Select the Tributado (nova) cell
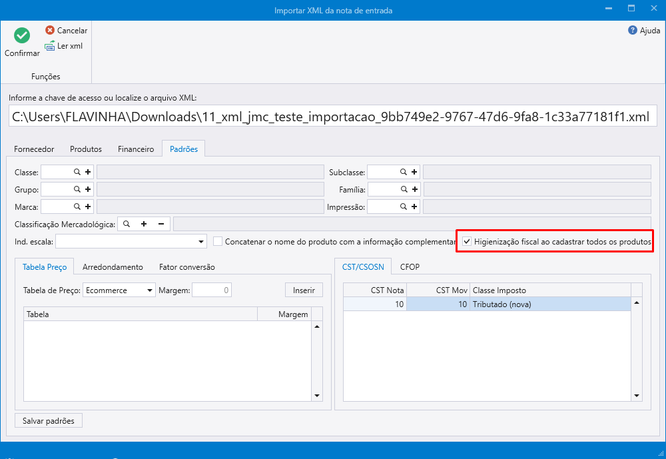 551,304
